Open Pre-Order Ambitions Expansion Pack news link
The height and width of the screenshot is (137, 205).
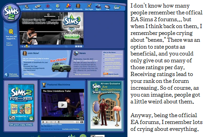112,68
